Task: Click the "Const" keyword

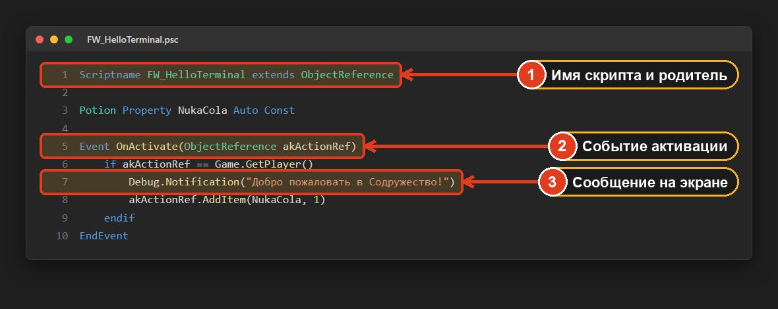Action: point(280,110)
